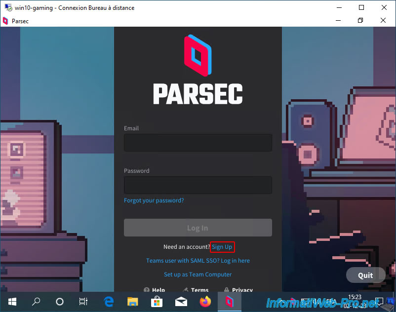396x312 pixels.
Task: Open Mail app from taskbar
Action: coord(181,302)
